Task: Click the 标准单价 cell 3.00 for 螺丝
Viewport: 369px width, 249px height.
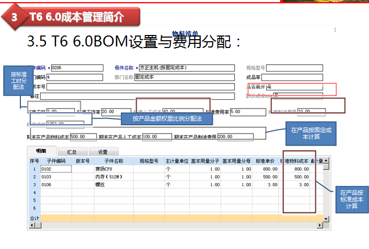Action: point(265,185)
